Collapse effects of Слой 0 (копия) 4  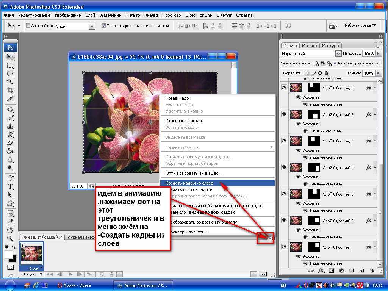click(x=375, y=167)
